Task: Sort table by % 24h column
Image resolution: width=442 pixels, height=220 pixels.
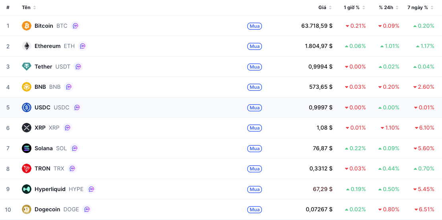Action: click(389, 8)
